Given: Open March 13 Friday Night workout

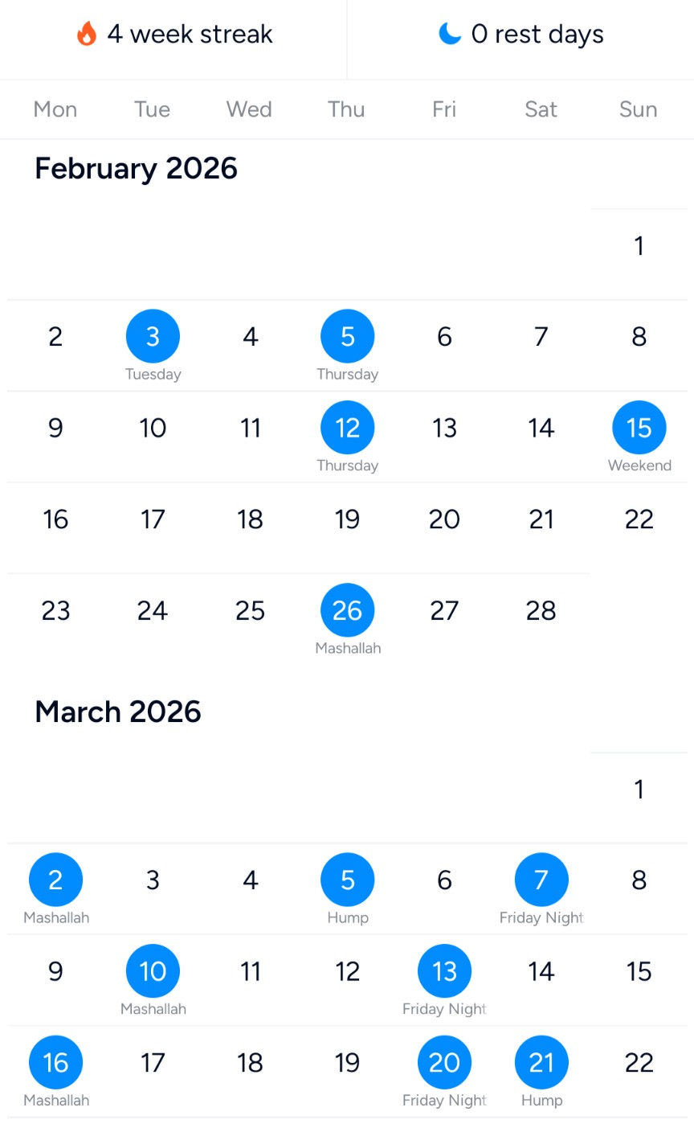Looking at the screenshot, I should coord(444,971).
